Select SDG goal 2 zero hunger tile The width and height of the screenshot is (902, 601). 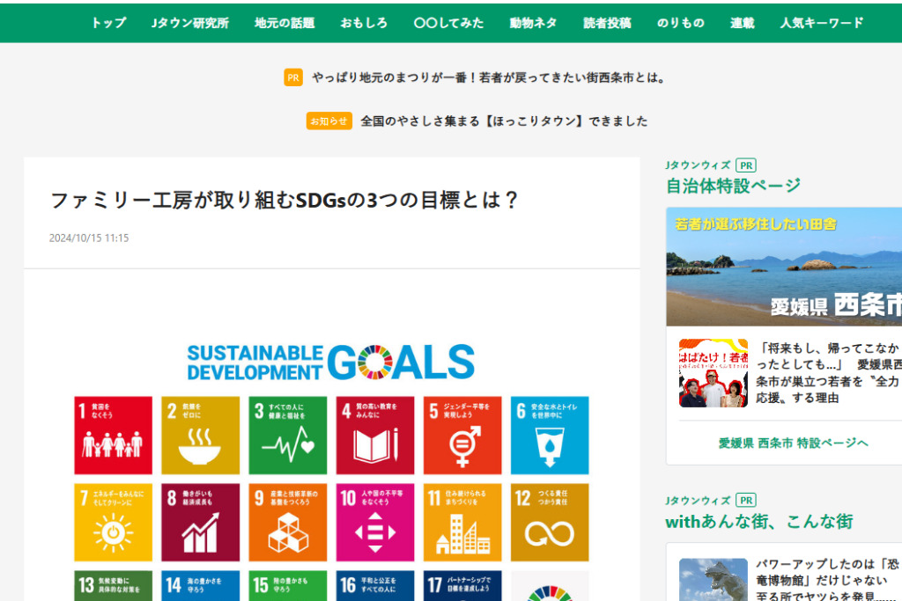click(200, 436)
